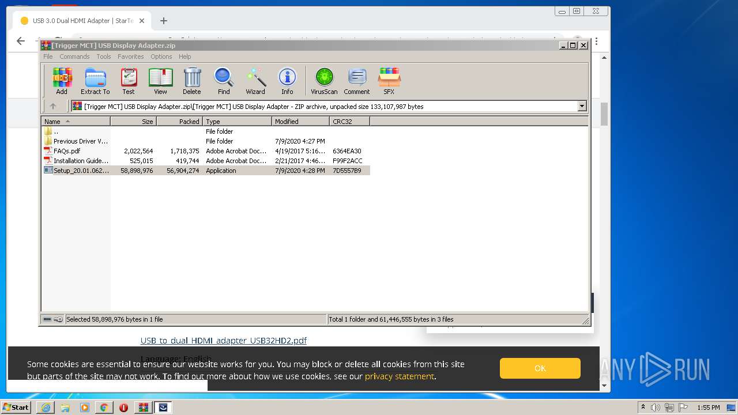Click the Opera taskbar icon
This screenshot has width=738, height=415.
click(x=123, y=408)
